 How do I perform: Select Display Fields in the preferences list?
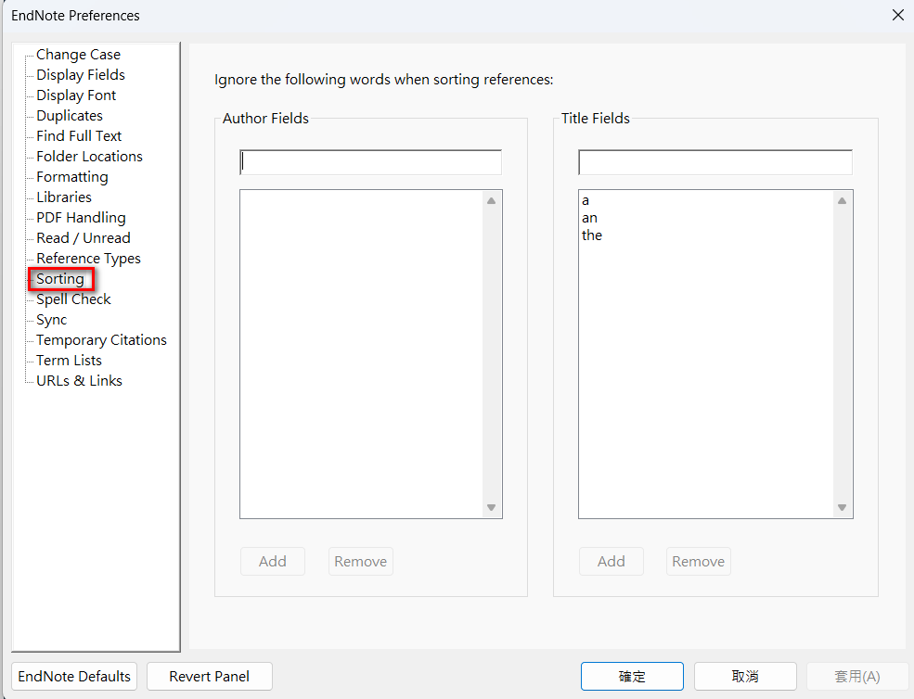[x=81, y=75]
